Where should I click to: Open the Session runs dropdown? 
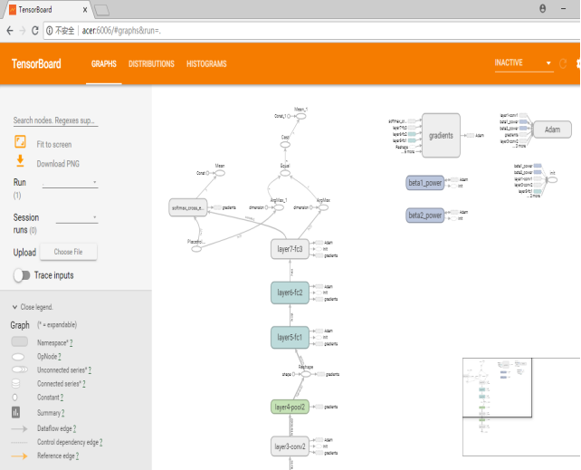coord(77,217)
